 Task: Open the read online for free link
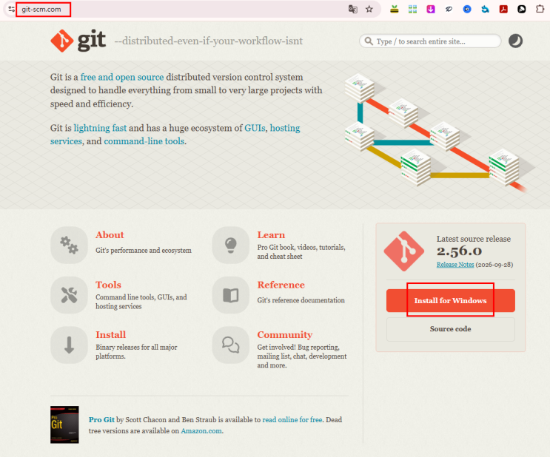(x=292, y=419)
